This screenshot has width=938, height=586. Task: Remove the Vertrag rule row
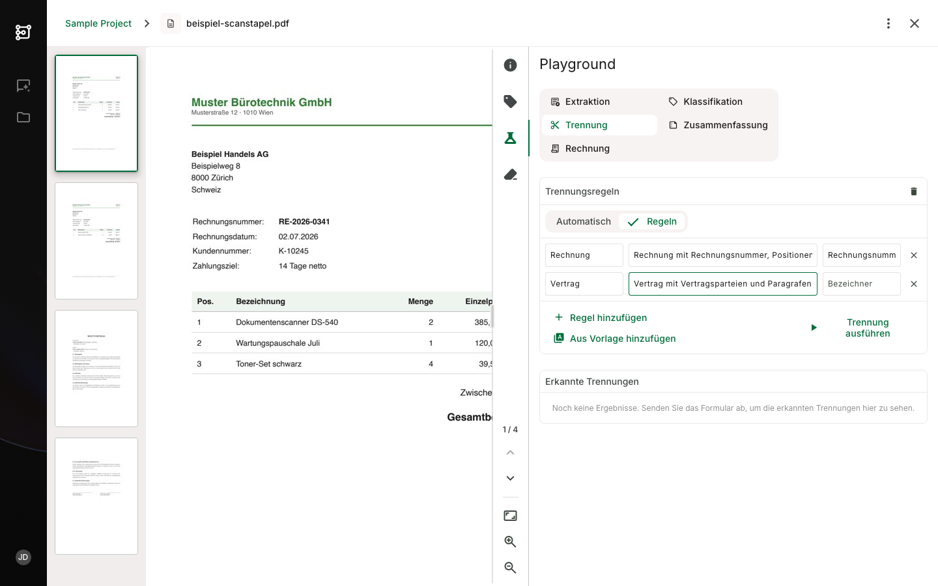pos(914,284)
